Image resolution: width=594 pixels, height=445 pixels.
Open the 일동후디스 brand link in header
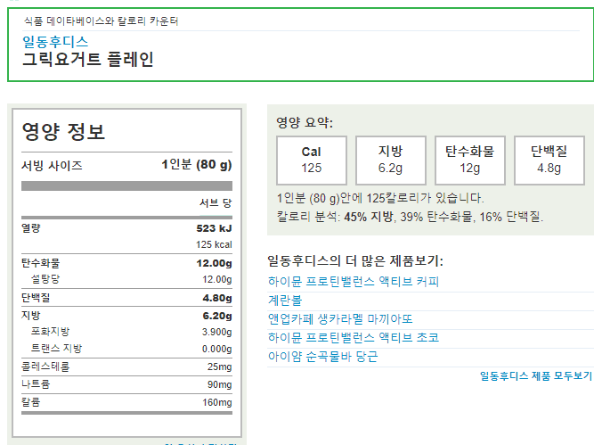[x=55, y=42]
